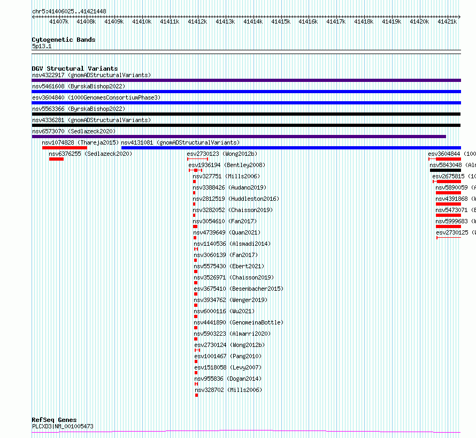Select nsv327751 Mills2006 variant
This screenshot has height=438, width=476.
pos(226,176)
